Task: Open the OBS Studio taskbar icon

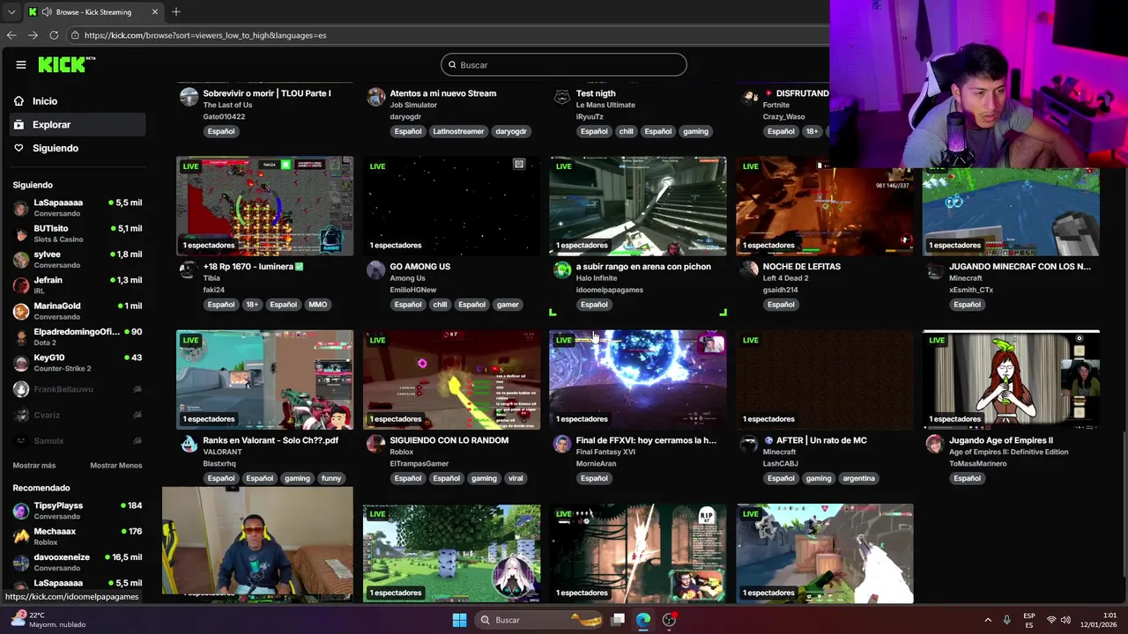Action: [670, 620]
